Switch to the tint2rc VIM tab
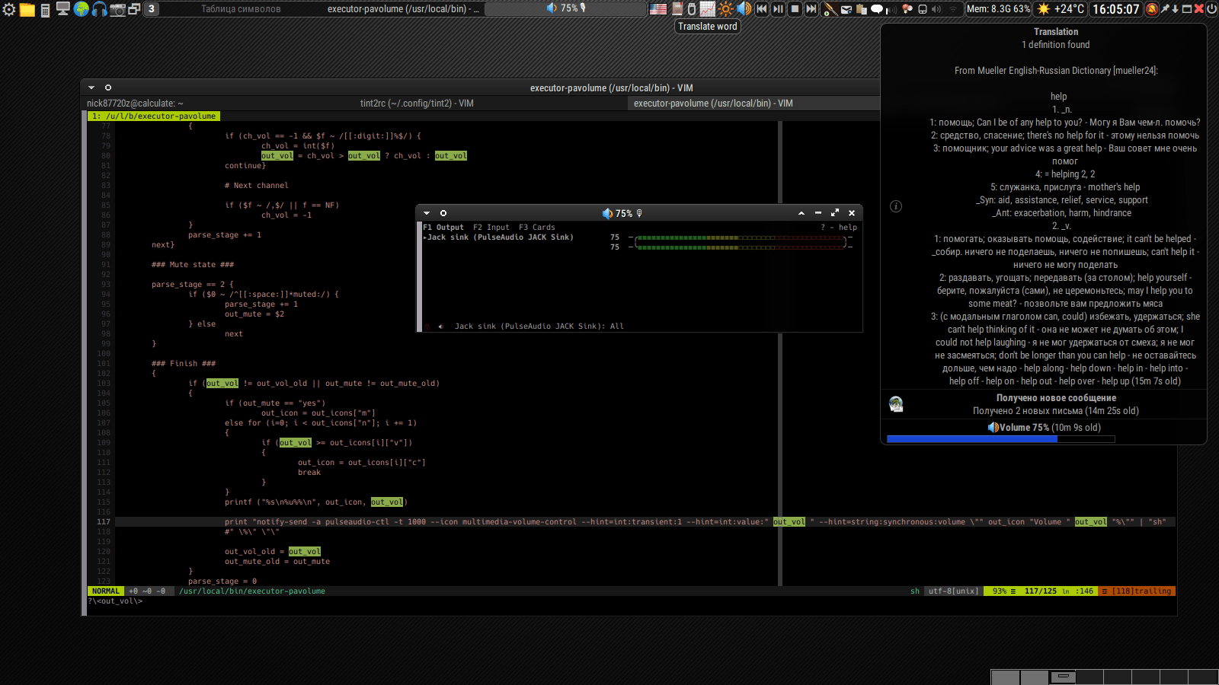The height and width of the screenshot is (685, 1219). coord(417,104)
